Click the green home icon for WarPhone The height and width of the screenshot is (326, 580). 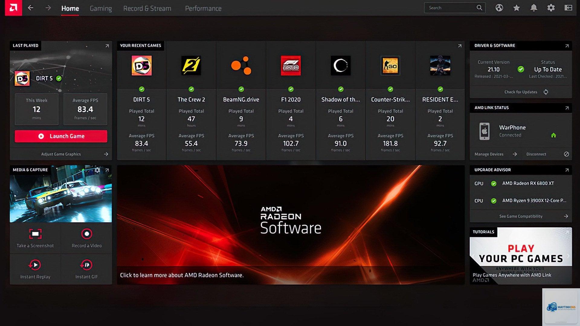click(553, 135)
